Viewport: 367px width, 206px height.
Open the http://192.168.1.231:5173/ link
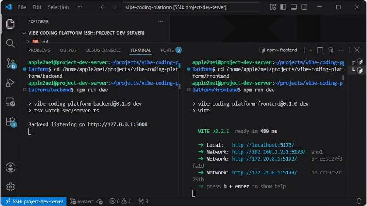[268, 152]
